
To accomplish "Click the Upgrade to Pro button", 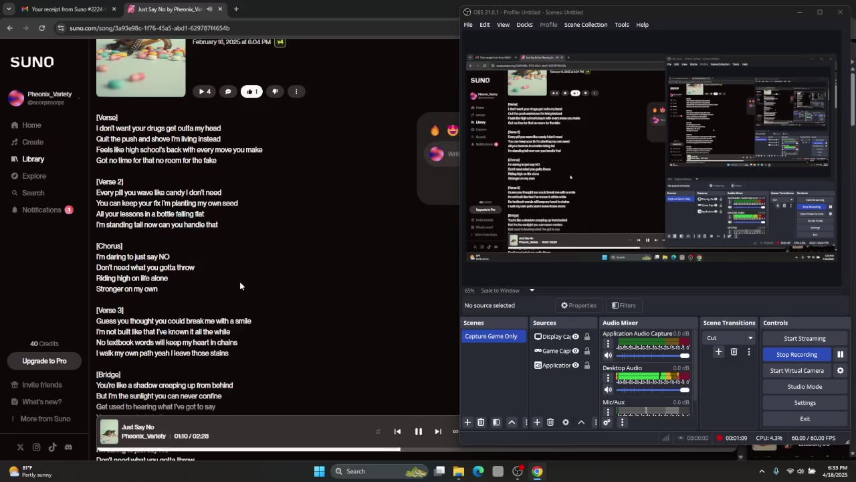I will [x=44, y=361].
